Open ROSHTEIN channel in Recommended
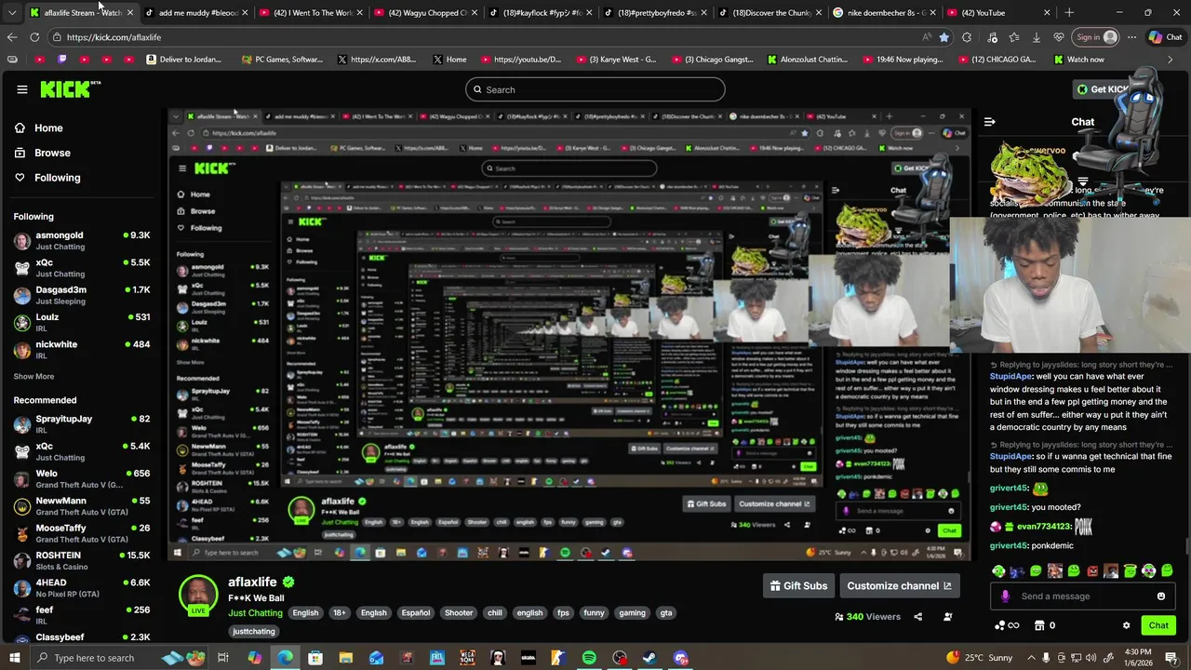The width and height of the screenshot is (1191, 670). [x=82, y=561]
